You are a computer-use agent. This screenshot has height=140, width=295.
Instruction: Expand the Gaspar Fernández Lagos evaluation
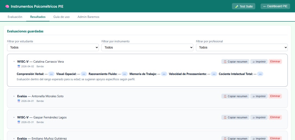coord(14,117)
